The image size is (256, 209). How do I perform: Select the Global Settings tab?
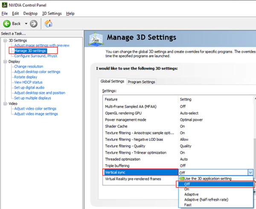click(x=112, y=81)
